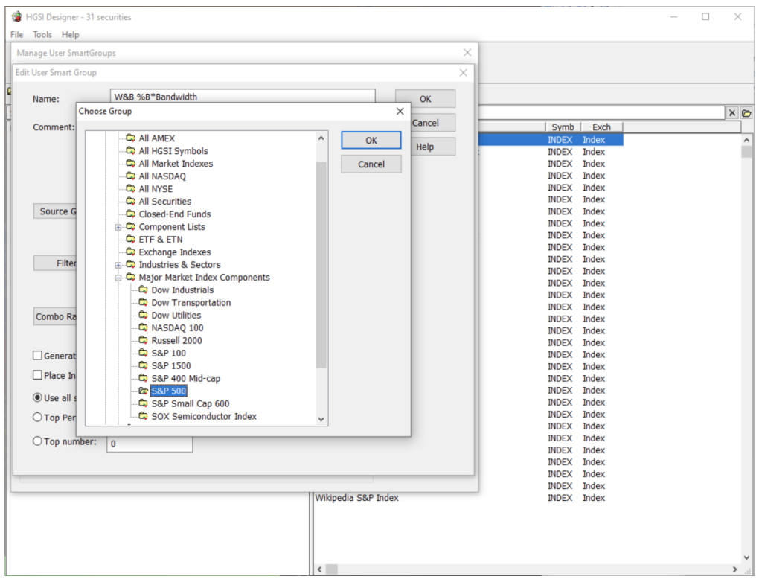The image size is (762, 582).
Task: Click the Source G... button
Action: tap(55, 211)
